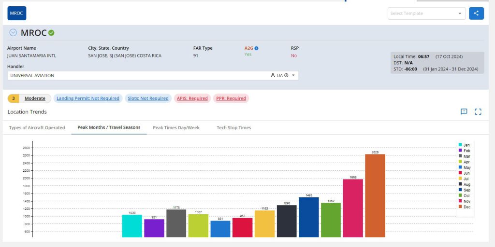The image size is (495, 247).
Task: Open the APIS: Required link
Action: click(192, 98)
